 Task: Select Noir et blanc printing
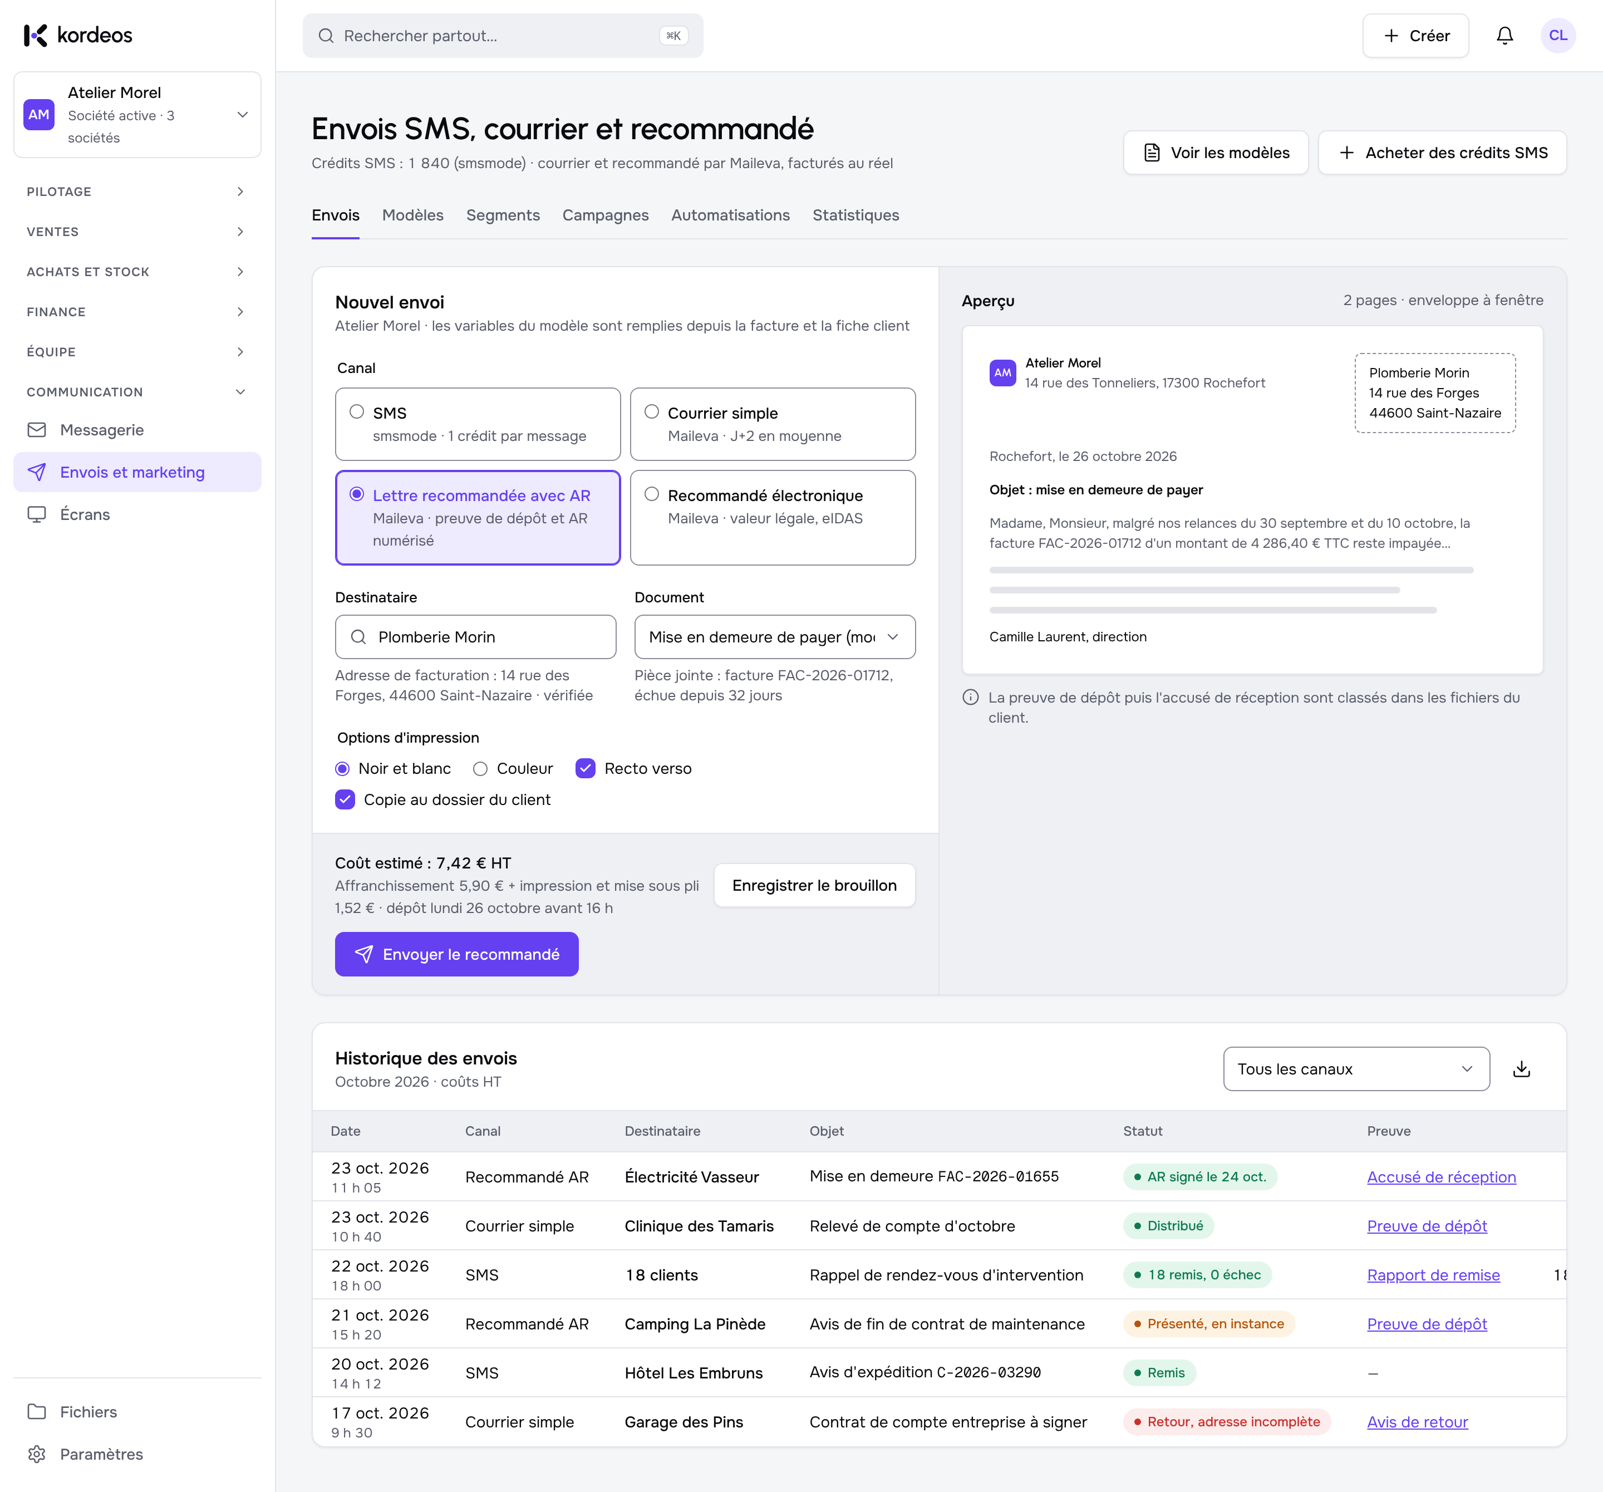coord(343,769)
